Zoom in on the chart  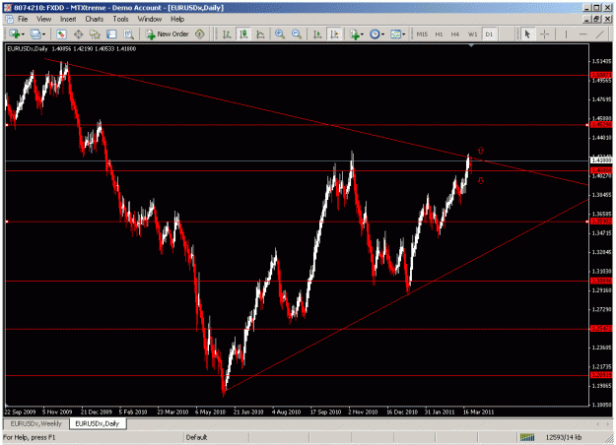tap(280, 34)
